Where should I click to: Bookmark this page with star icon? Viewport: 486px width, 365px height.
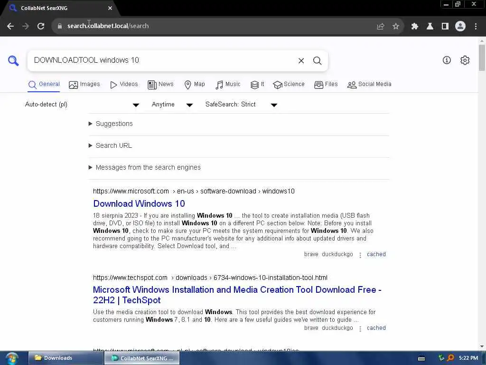[395, 27]
